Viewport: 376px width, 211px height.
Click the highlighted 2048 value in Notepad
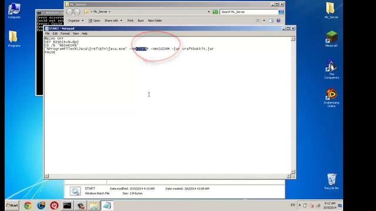point(141,49)
